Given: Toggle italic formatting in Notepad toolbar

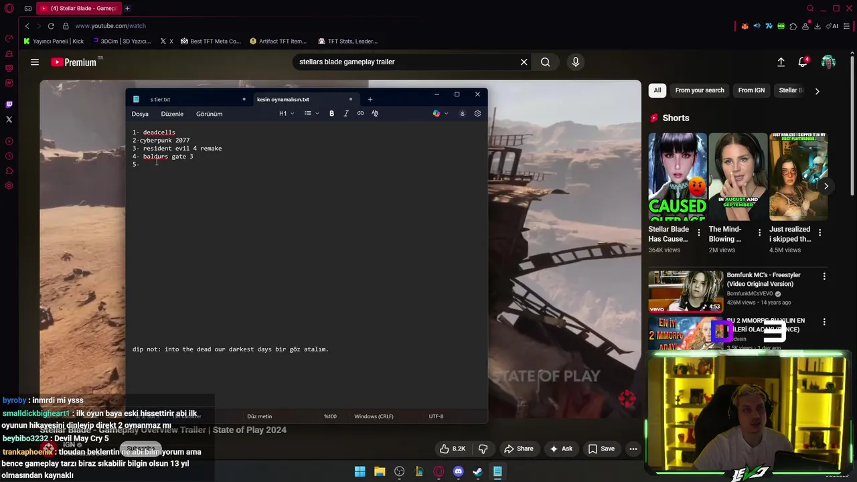Looking at the screenshot, I should 346,114.
